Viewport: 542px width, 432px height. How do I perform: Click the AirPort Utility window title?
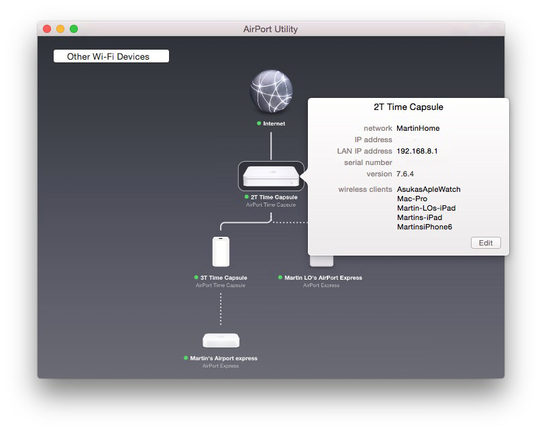click(x=270, y=29)
